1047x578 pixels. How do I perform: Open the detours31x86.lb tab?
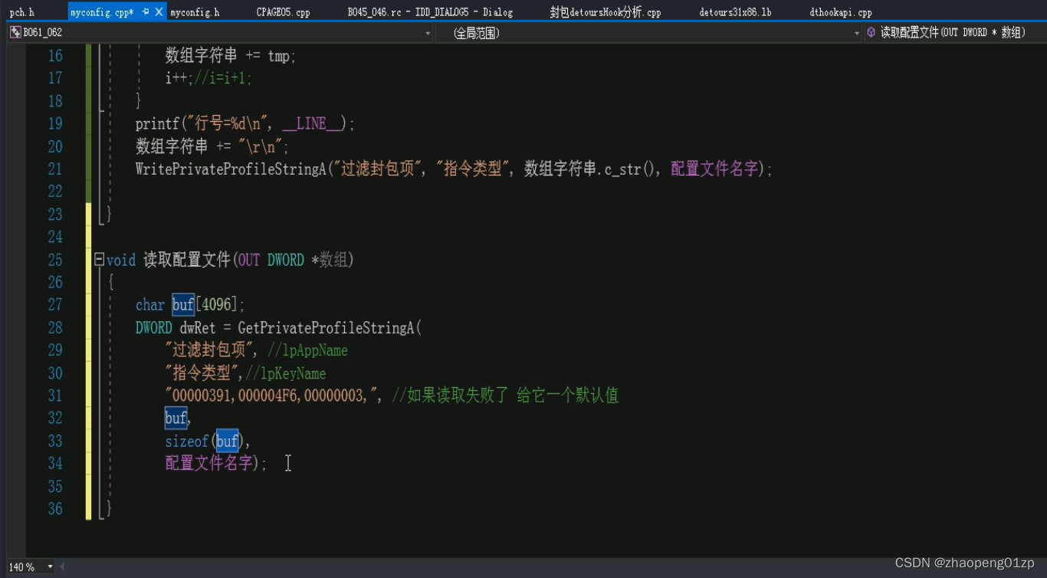(735, 12)
